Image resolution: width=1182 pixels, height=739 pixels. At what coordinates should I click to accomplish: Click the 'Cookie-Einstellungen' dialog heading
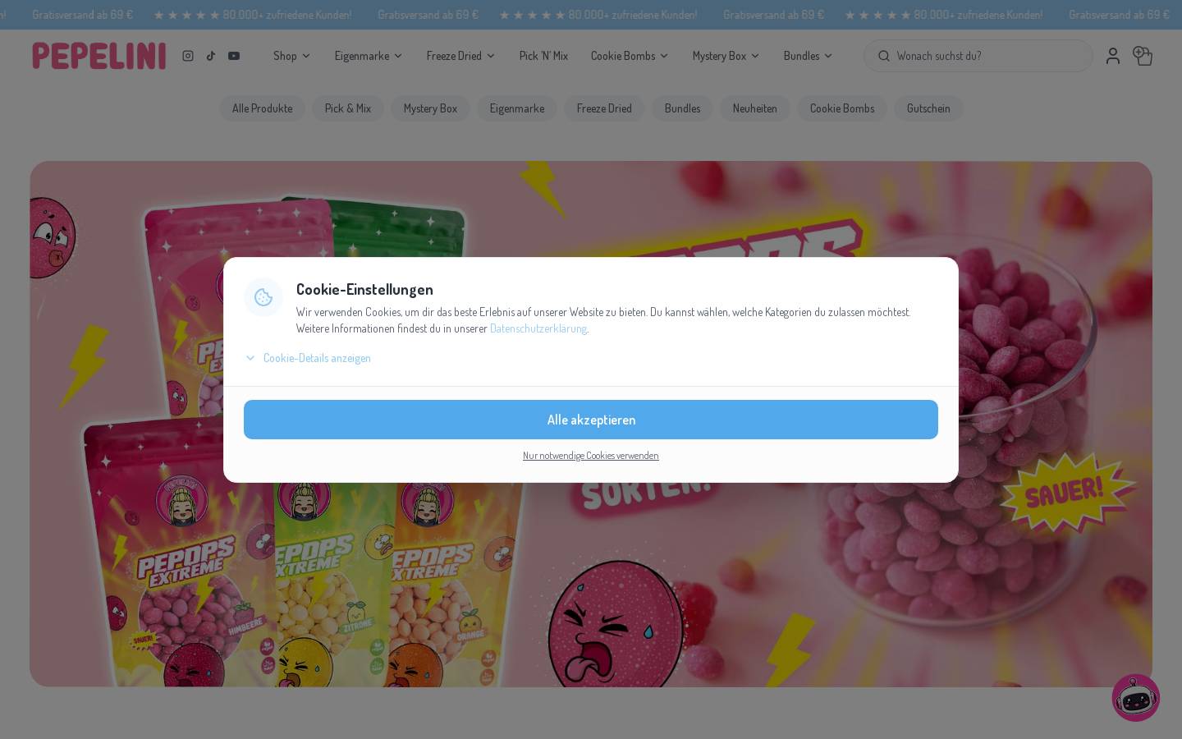pos(364,289)
